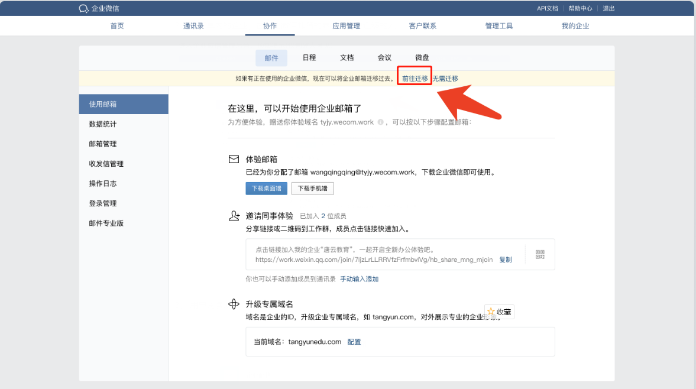The image size is (696, 389).
Task: Click 配置 next to current domain
Action: (x=354, y=342)
